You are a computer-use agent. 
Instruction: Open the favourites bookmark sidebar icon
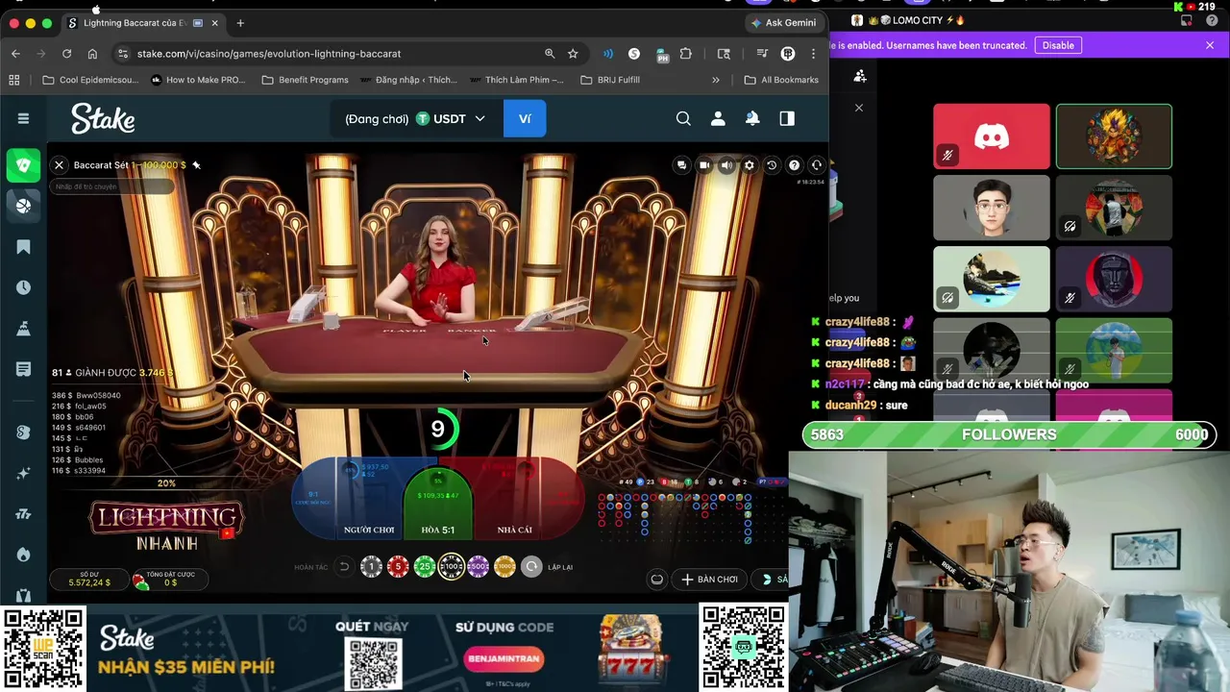23,247
